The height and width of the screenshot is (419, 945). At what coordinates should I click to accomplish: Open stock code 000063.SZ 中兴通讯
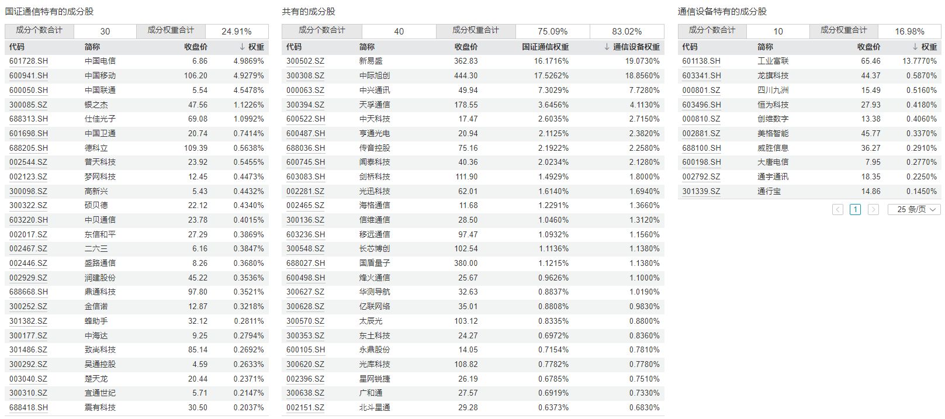305,90
